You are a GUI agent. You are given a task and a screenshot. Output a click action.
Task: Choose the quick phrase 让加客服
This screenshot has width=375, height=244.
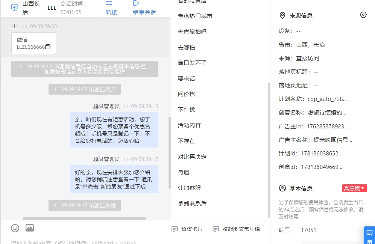click(x=190, y=188)
